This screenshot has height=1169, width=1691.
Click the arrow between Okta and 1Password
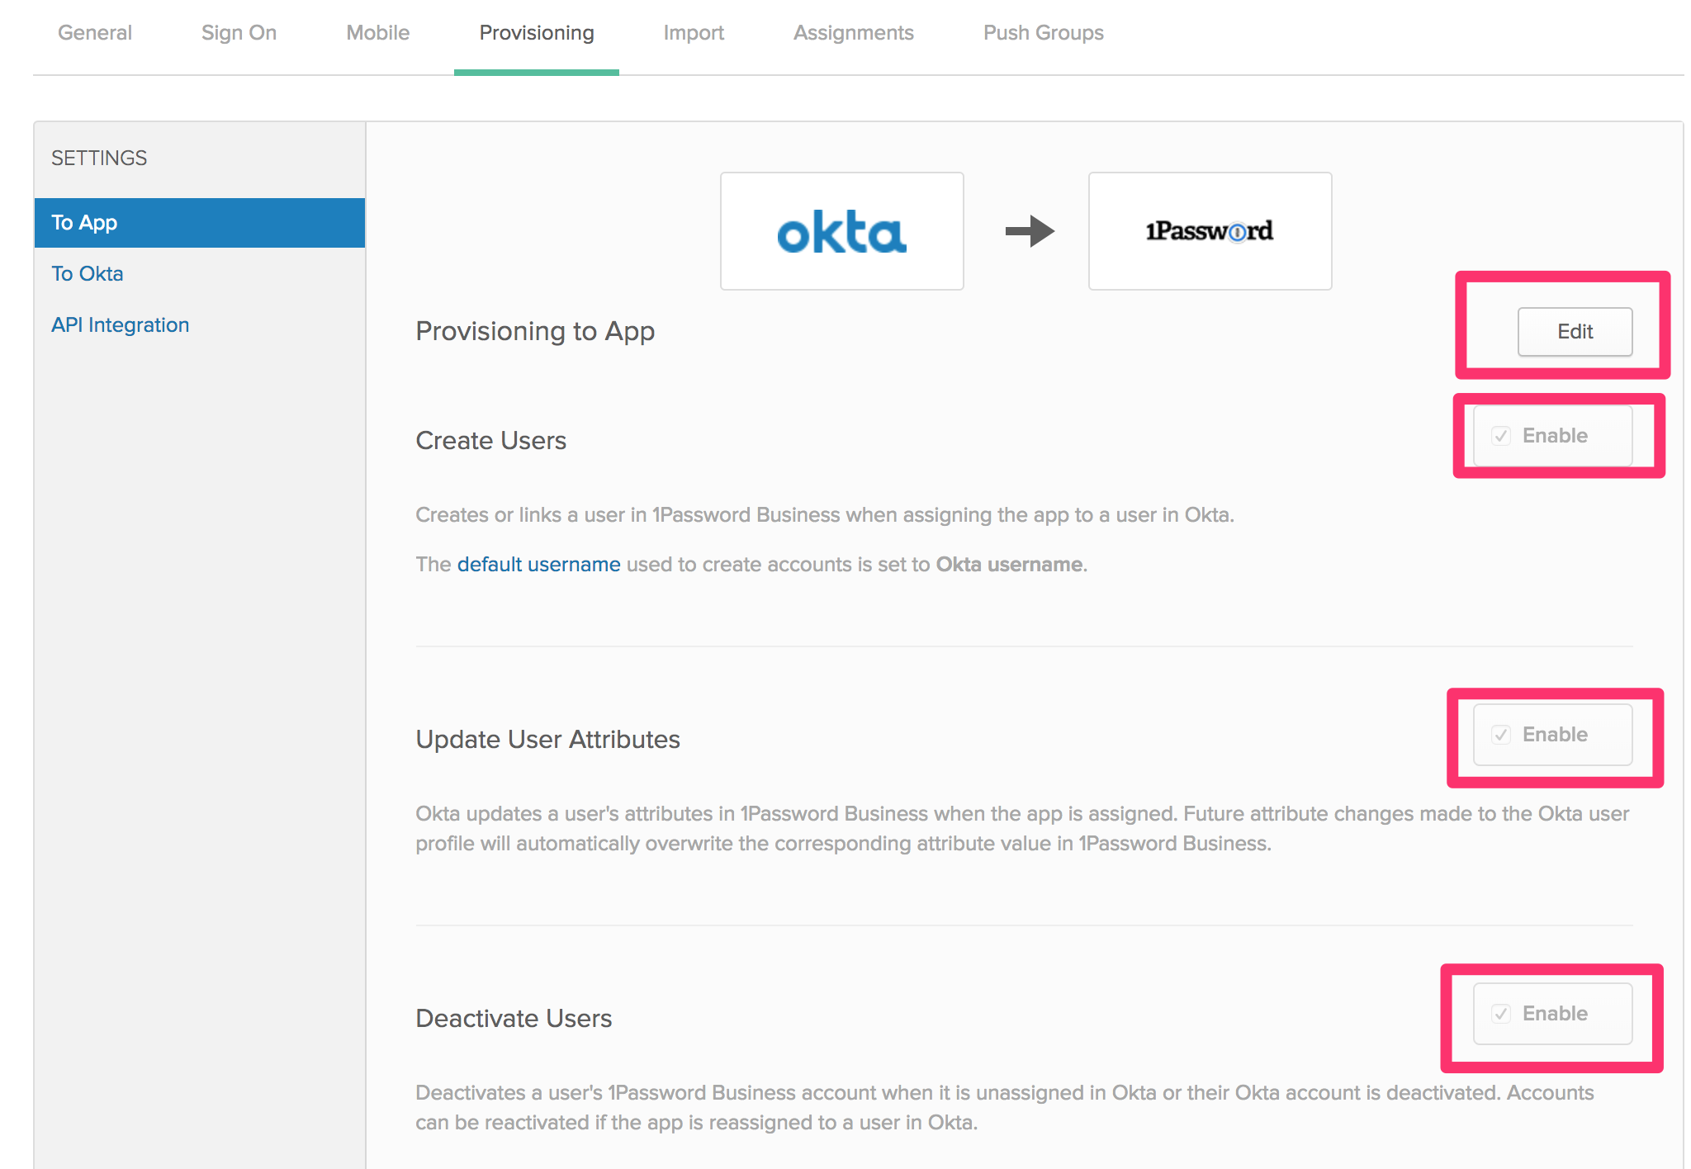pyautogui.click(x=1029, y=231)
